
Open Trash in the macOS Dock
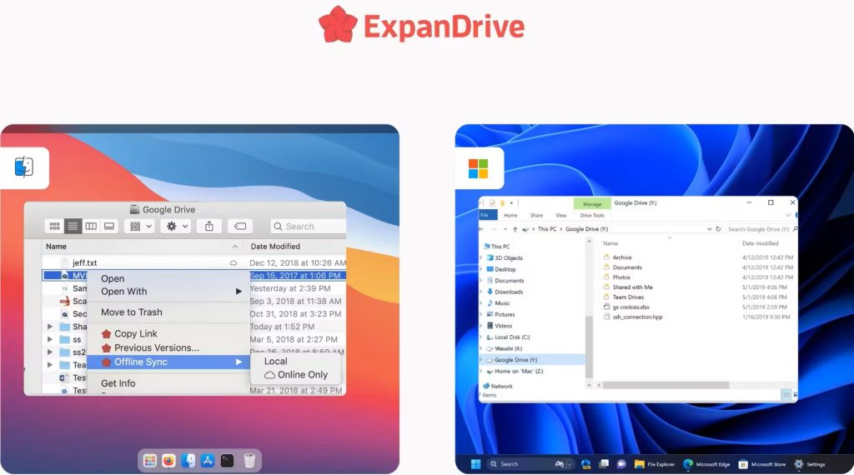[x=249, y=461]
